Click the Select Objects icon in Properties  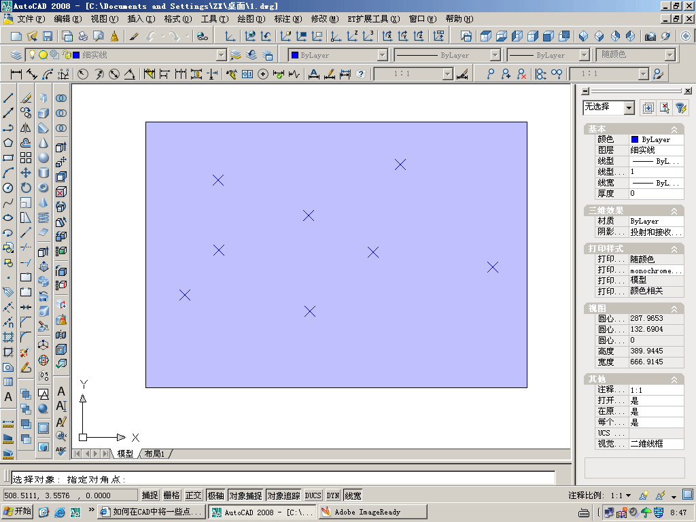pos(665,107)
